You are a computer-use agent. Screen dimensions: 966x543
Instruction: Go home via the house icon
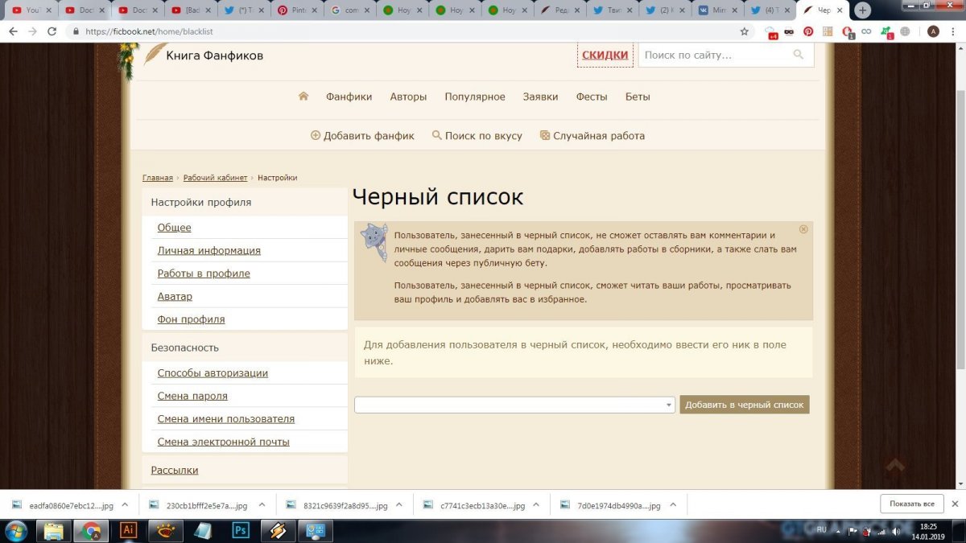click(303, 96)
